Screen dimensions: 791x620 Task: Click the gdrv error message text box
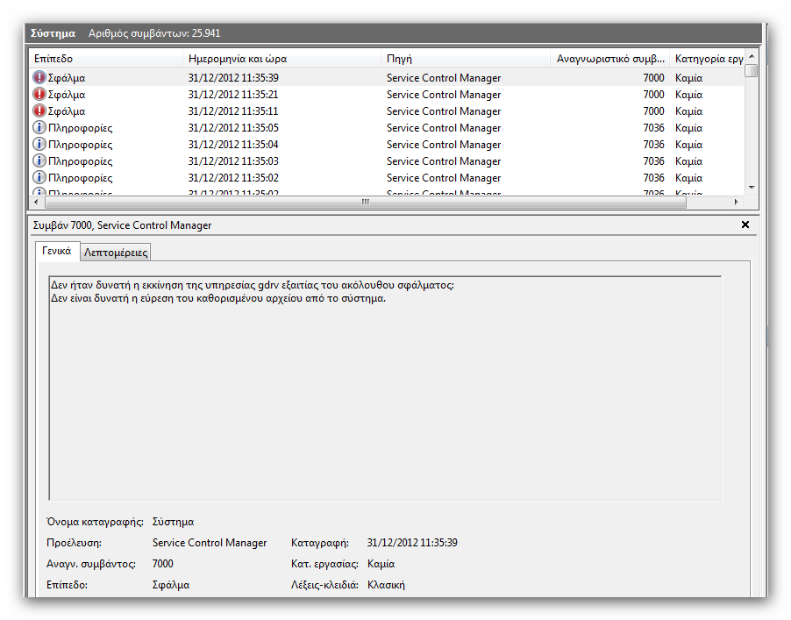click(384, 388)
